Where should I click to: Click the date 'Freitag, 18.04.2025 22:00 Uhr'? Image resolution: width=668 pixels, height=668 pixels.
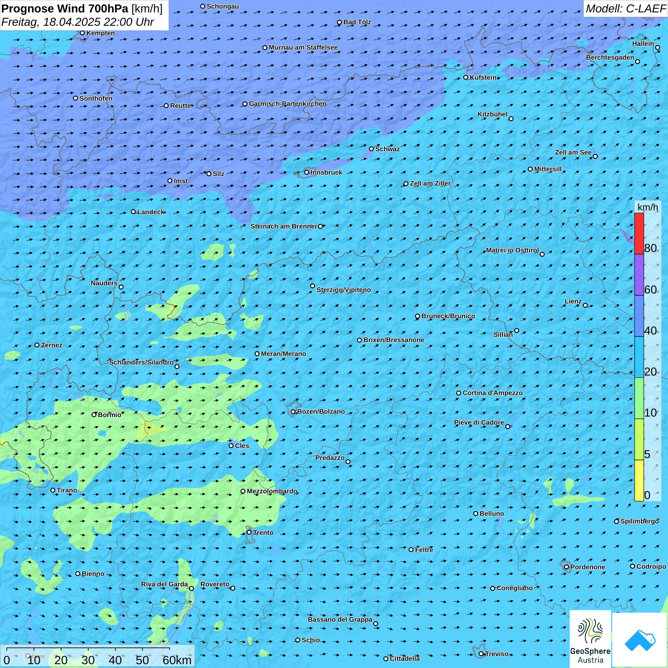pyautogui.click(x=78, y=22)
